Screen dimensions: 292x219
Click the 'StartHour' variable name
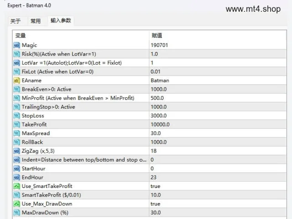(33, 169)
